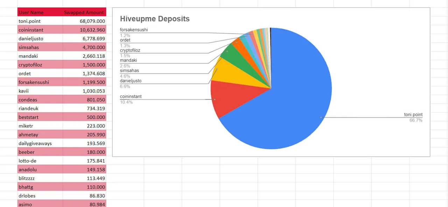Click the 1,374.608 amount cell
The height and width of the screenshot is (207, 448).
(84, 74)
